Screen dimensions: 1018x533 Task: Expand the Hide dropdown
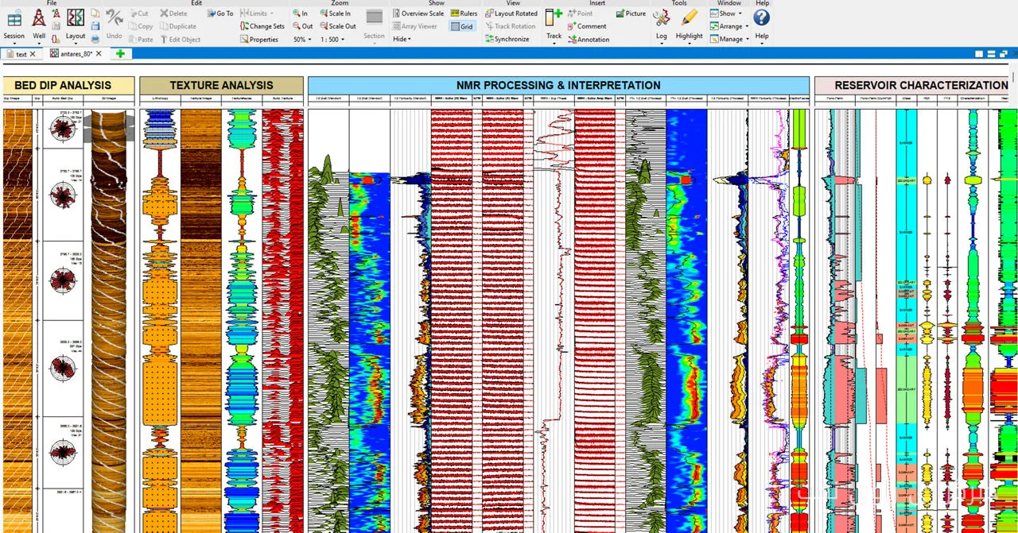pos(402,39)
